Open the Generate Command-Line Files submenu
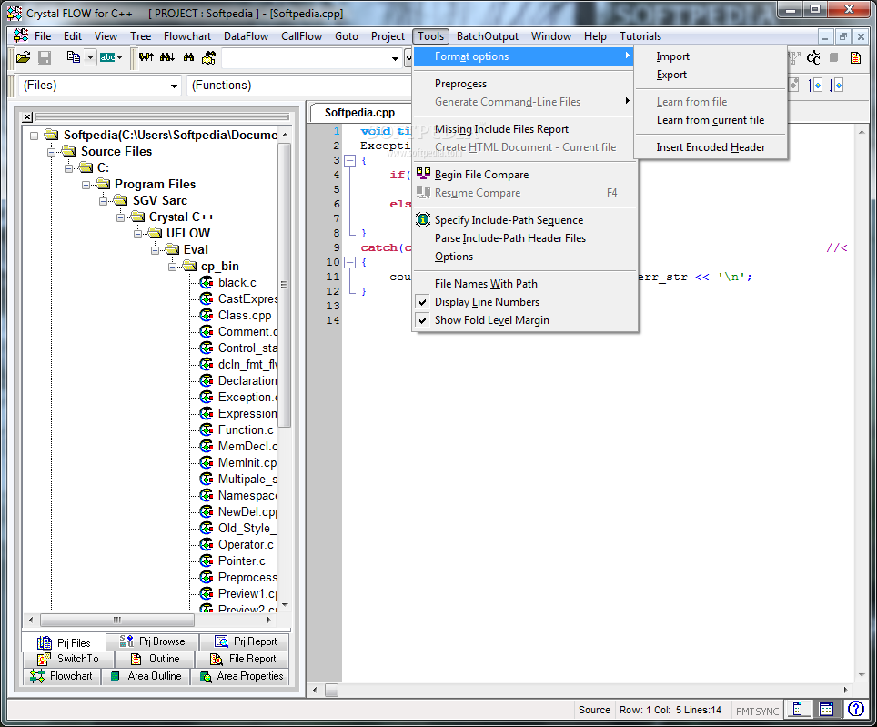Viewport: 877px width, 727px height. (x=525, y=102)
